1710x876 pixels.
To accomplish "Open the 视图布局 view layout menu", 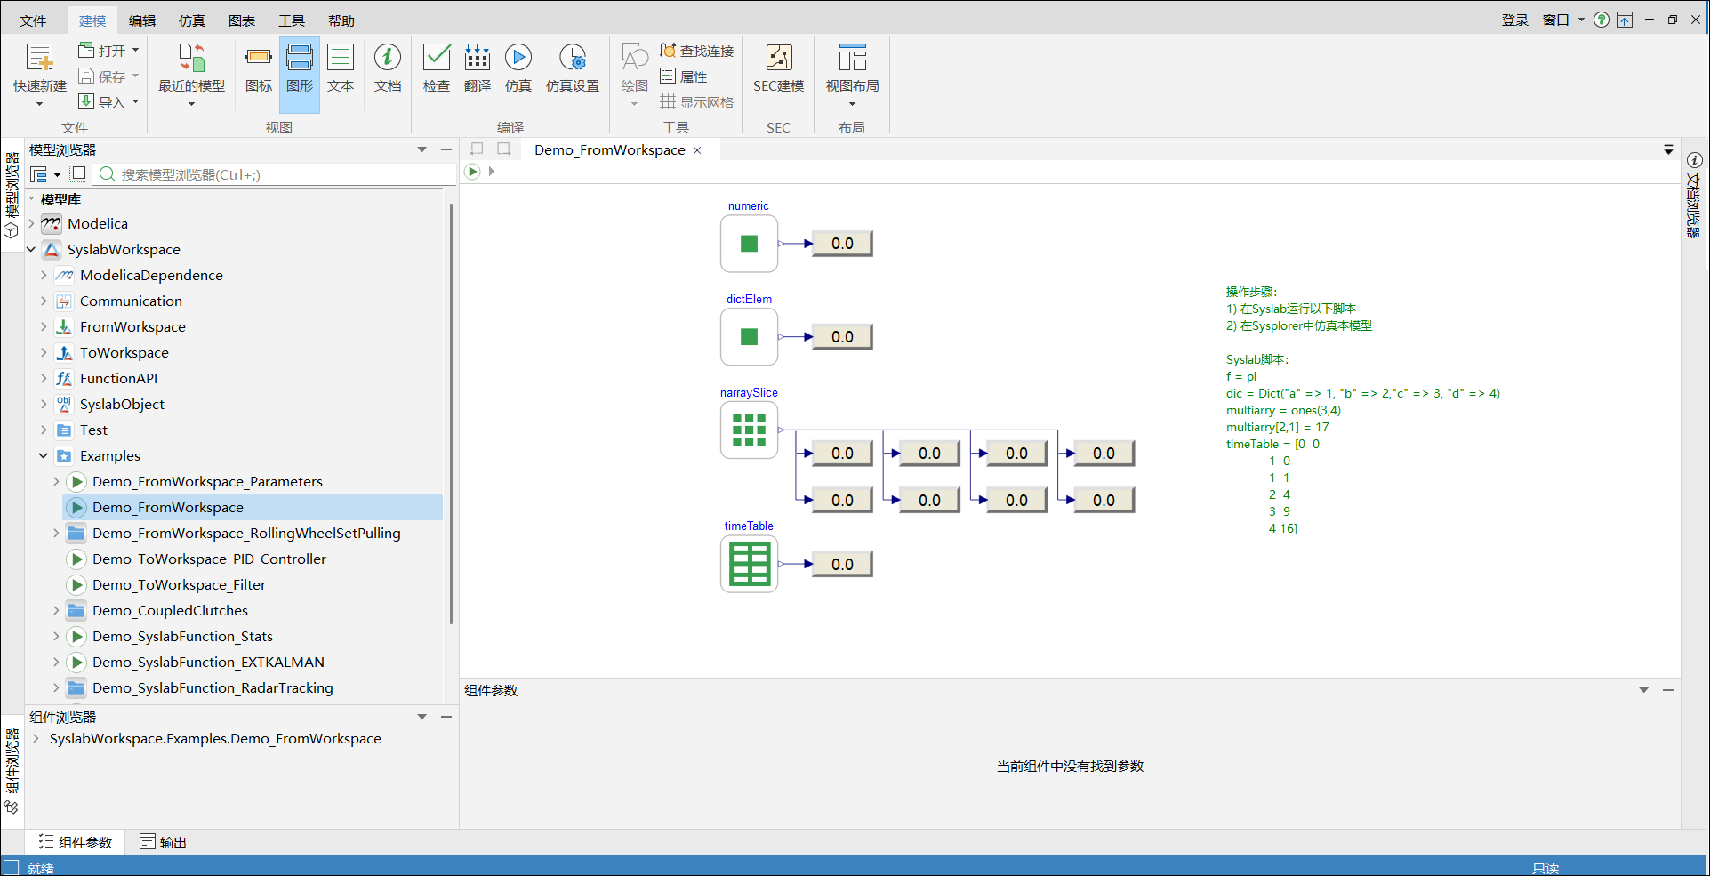I will 852,73.
